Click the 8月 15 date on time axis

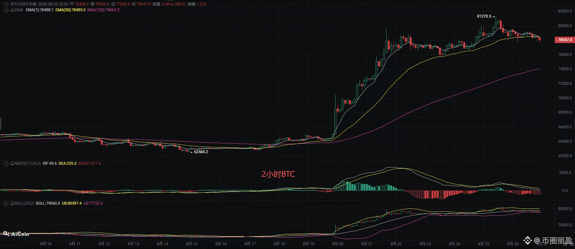[x=192, y=244]
